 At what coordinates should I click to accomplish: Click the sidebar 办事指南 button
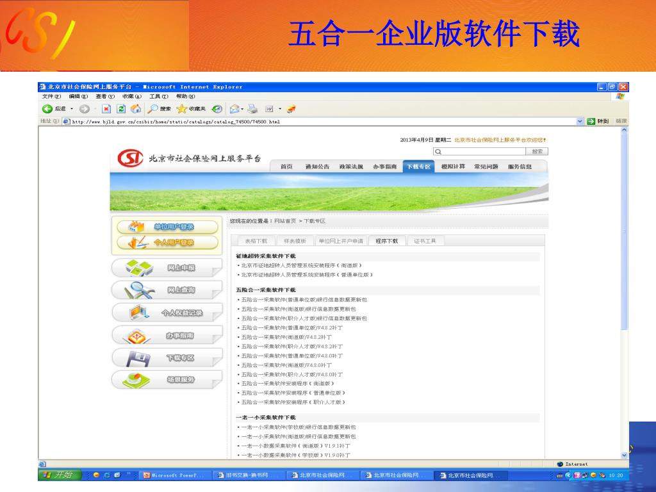pyautogui.click(x=167, y=336)
